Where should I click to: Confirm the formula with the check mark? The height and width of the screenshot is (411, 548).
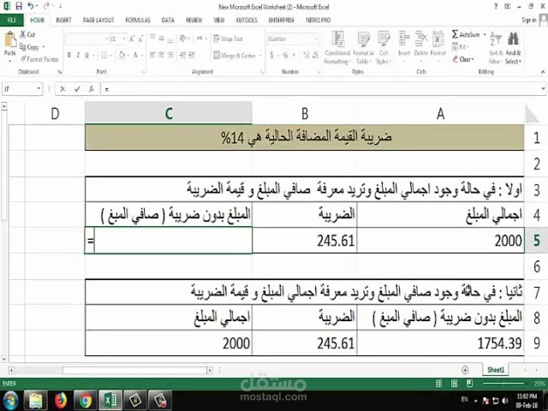click(x=77, y=89)
